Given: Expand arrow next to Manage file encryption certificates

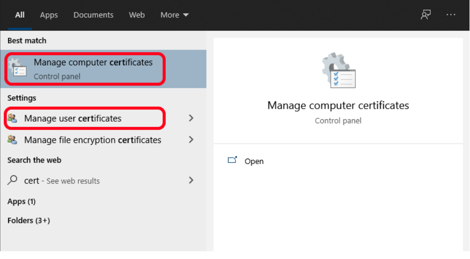Looking at the screenshot, I should (191, 140).
